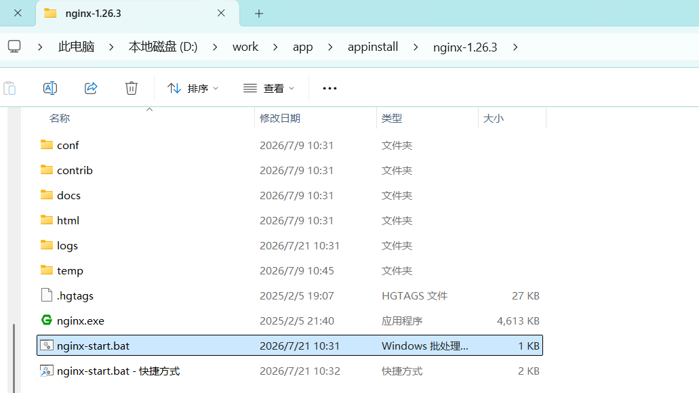This screenshot has height=393, width=699.
Task: Select the html folder icon
Action: pos(47,220)
